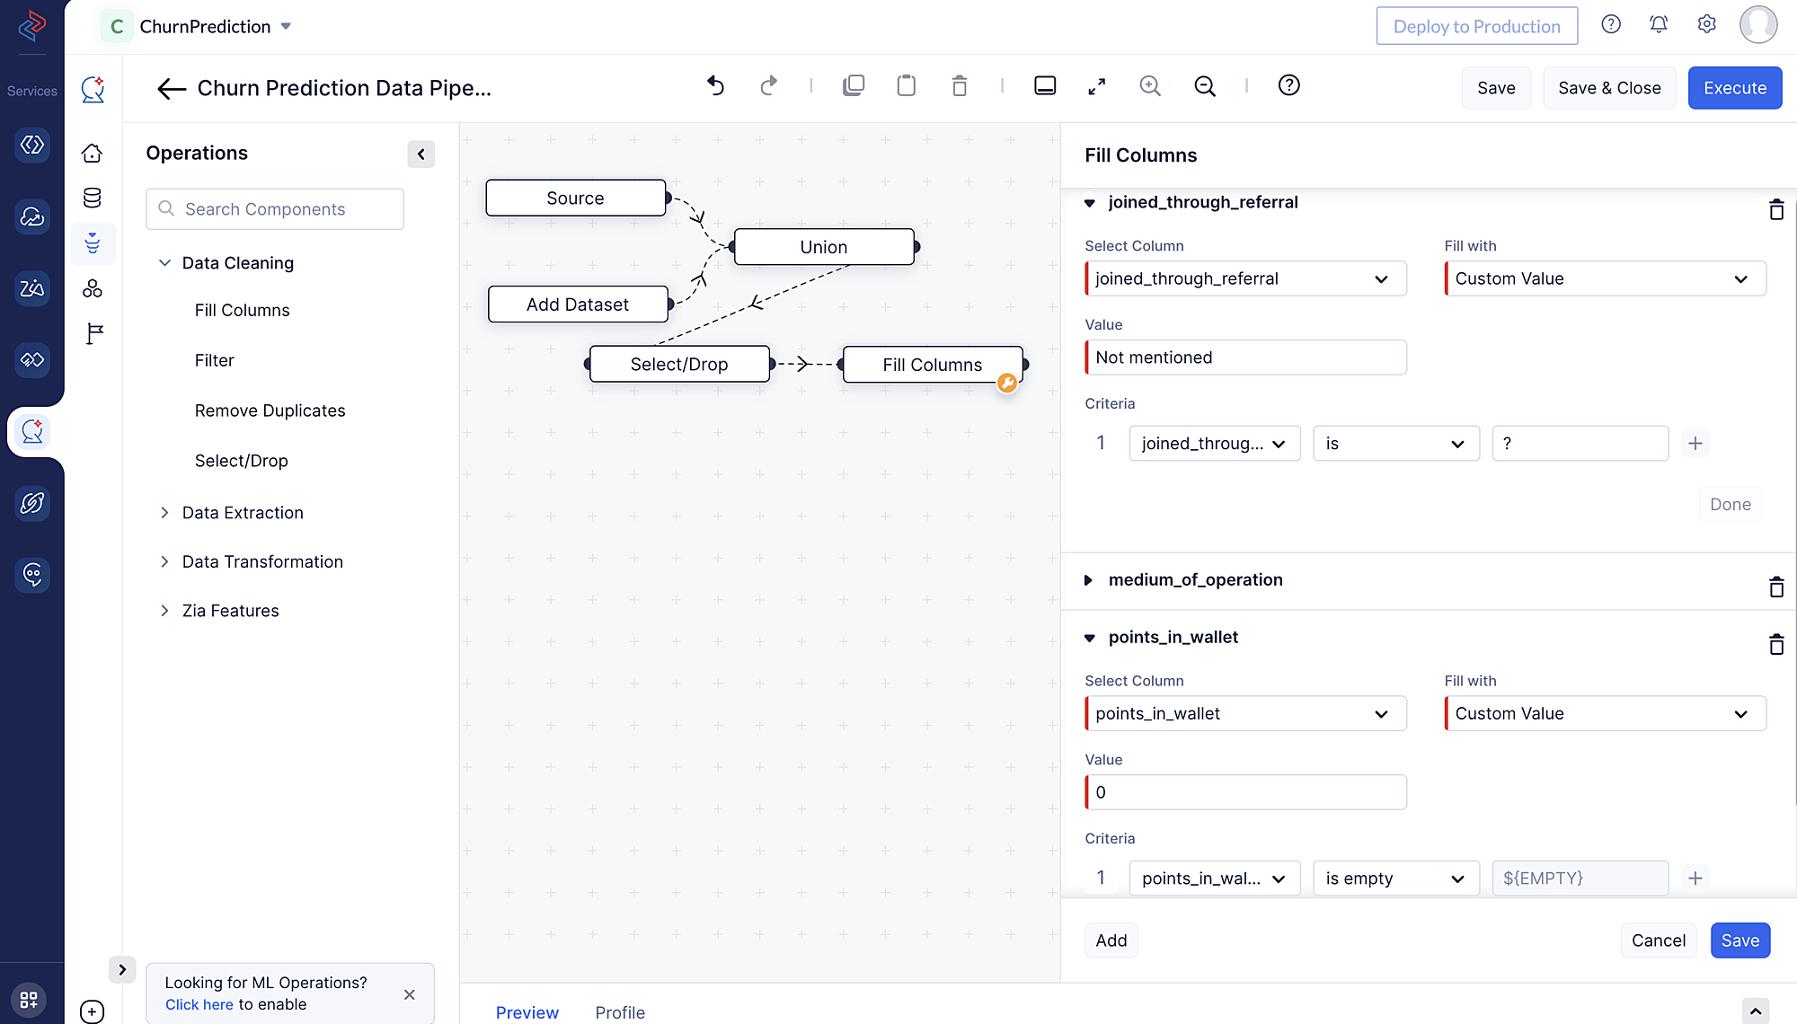Click the delete/trash pipeline icon
The height and width of the screenshot is (1024, 1797).
960,85
